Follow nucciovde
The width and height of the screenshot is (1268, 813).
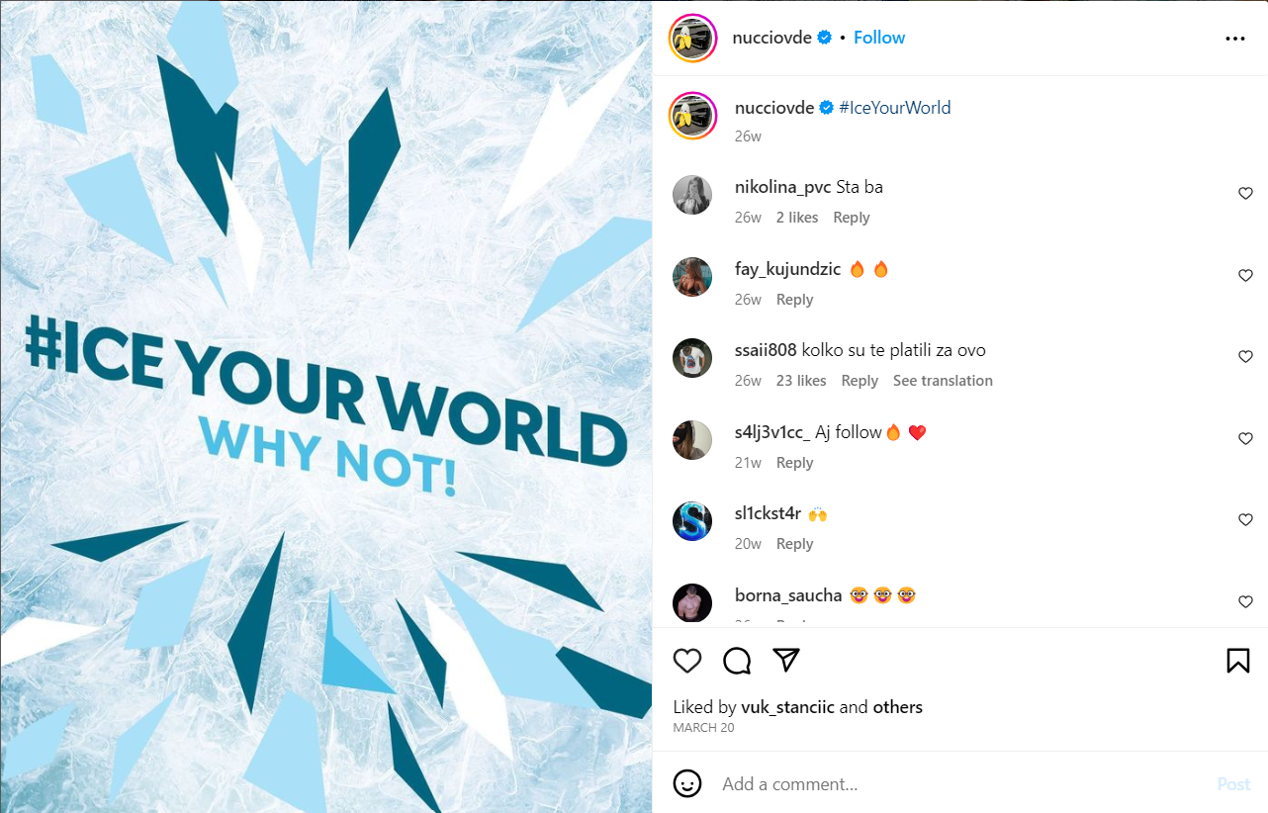pyautogui.click(x=879, y=38)
